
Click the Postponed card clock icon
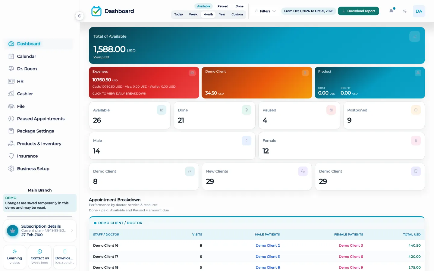pos(416,110)
